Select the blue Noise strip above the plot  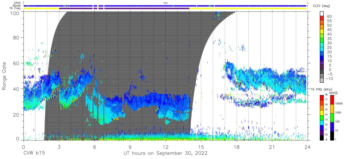tap(165, 6)
